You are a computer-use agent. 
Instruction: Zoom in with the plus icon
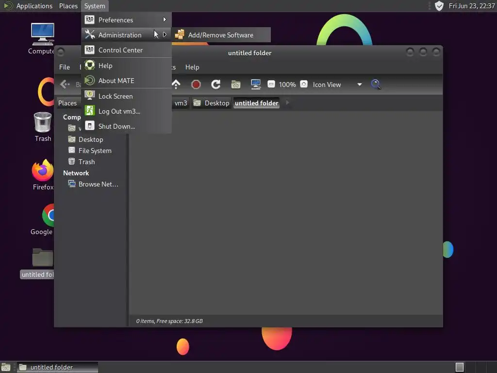click(x=304, y=84)
